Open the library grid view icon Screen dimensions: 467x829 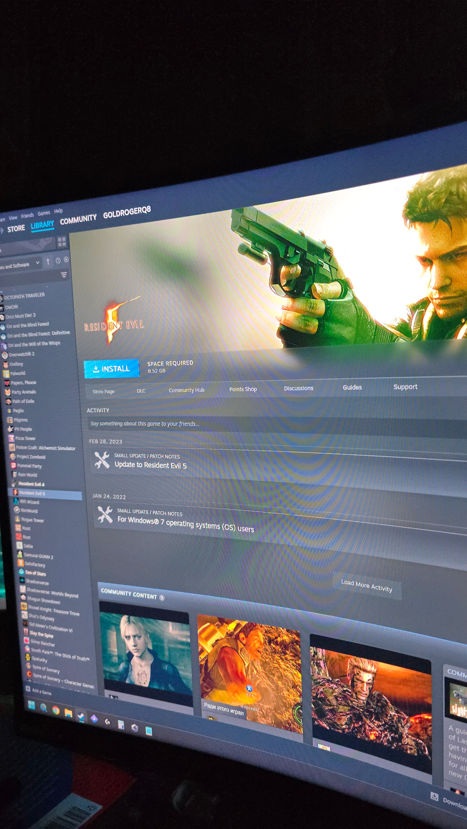tap(62, 242)
